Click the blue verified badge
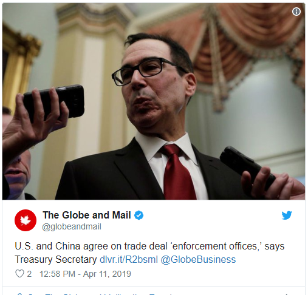 (139, 215)
